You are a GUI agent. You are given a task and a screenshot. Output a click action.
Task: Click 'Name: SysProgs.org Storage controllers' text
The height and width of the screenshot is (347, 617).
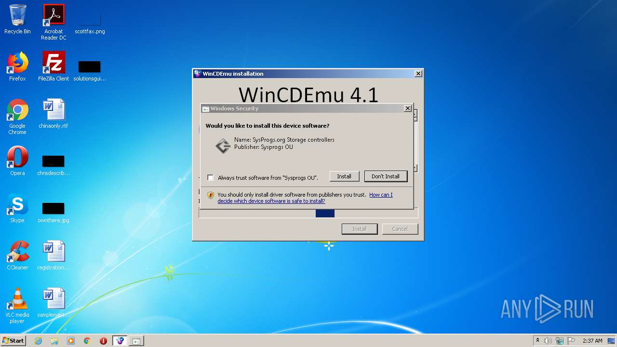(x=284, y=140)
